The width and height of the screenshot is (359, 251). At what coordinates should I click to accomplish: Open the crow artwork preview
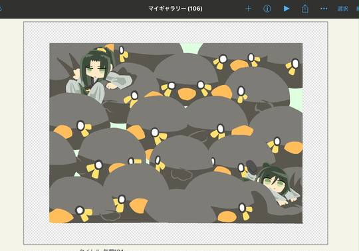(176, 133)
